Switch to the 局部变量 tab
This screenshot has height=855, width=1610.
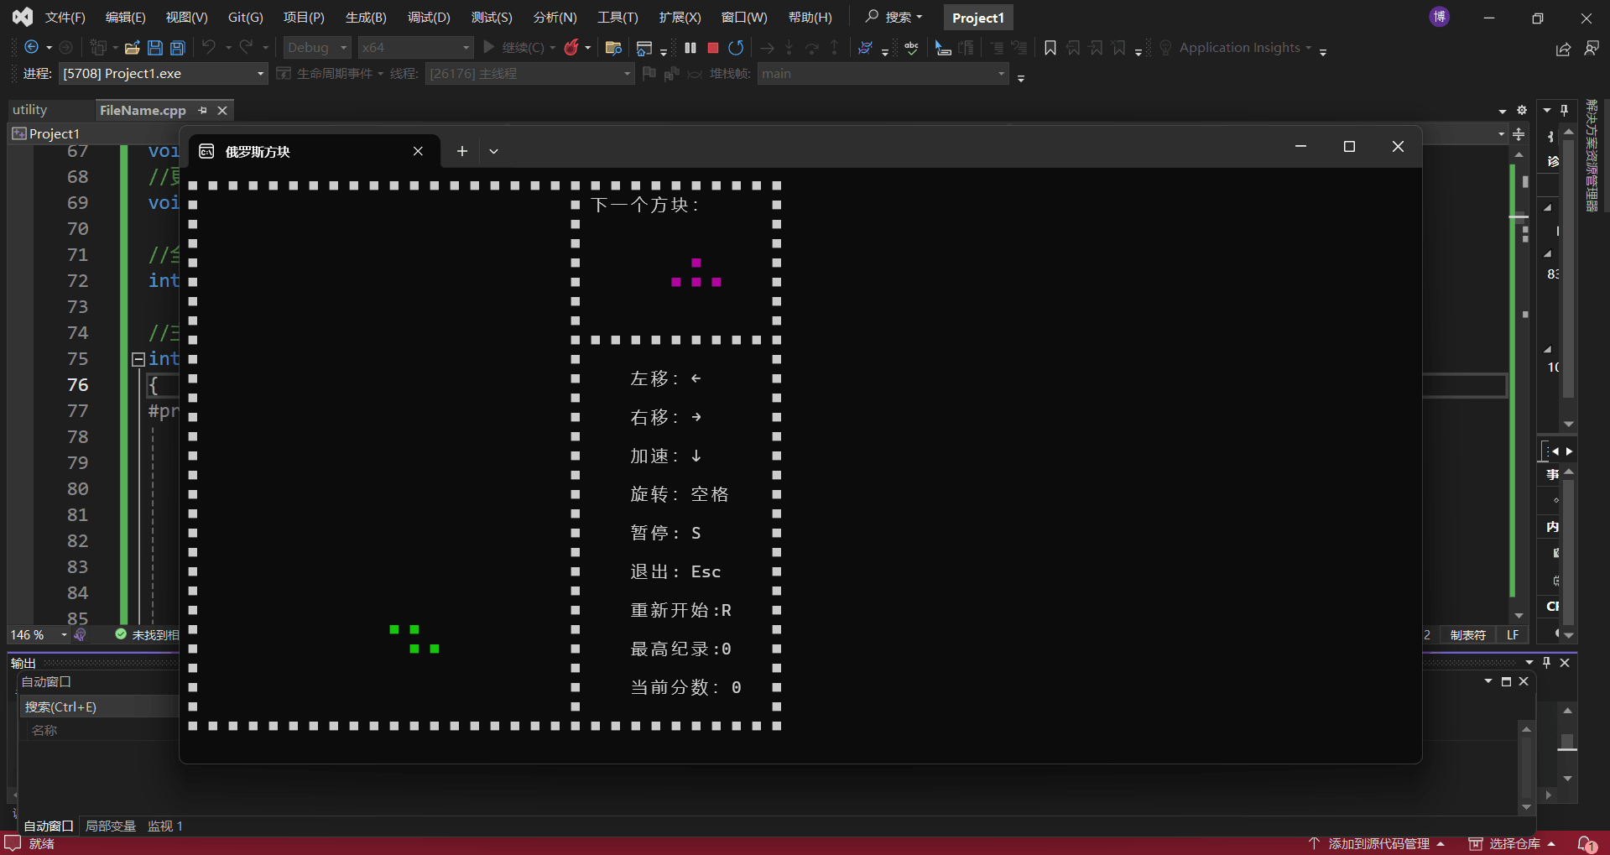point(111,826)
